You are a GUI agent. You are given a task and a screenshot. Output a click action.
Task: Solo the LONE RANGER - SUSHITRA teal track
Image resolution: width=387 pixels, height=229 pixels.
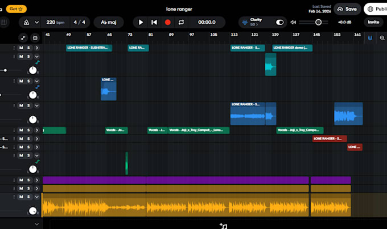(x=28, y=48)
